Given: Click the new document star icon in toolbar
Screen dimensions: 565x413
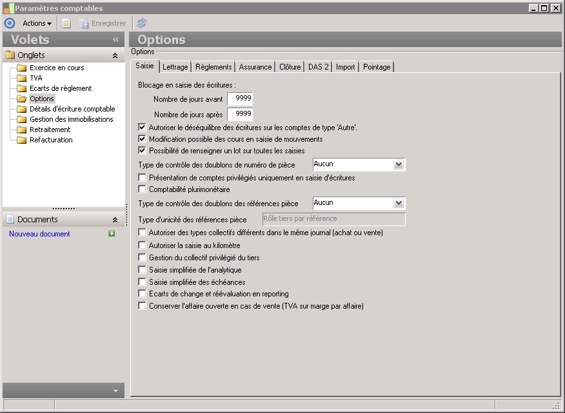Looking at the screenshot, I should pos(66,23).
